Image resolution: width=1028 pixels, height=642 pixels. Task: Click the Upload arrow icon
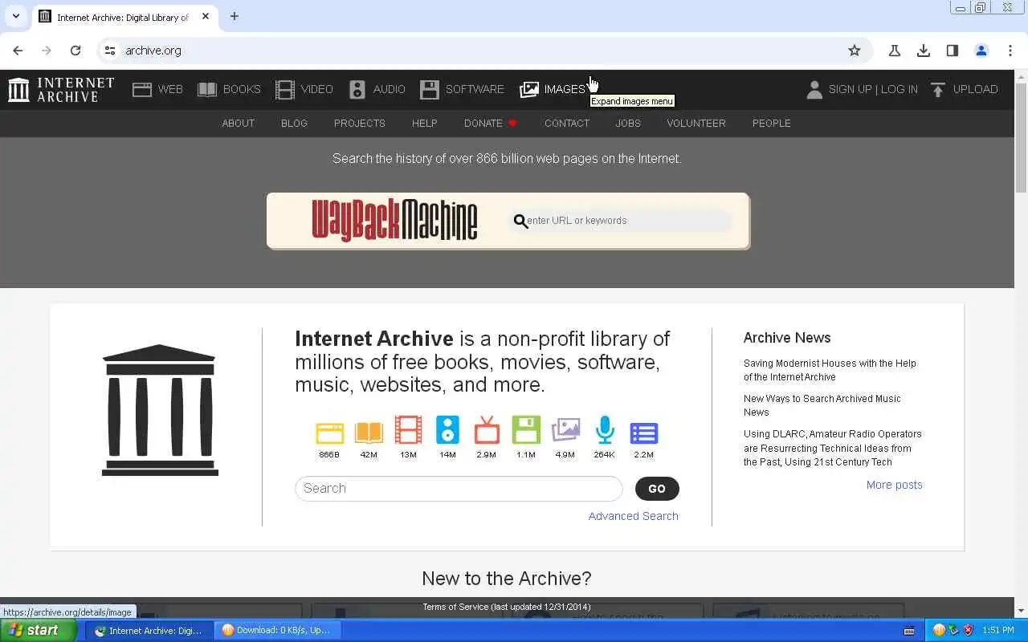click(937, 89)
